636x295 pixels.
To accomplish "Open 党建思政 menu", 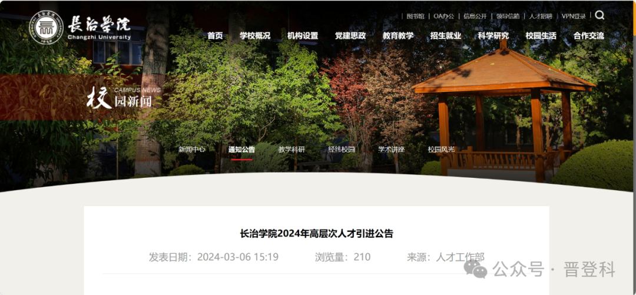I will pos(350,36).
